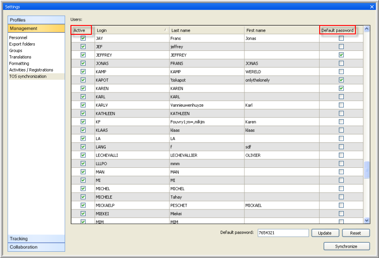Expand the Tracking section
The image size is (379, 258).
pyautogui.click(x=36, y=239)
